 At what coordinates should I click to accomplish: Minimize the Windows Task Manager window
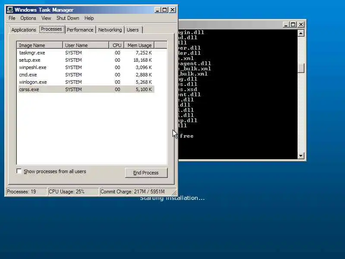click(157, 10)
